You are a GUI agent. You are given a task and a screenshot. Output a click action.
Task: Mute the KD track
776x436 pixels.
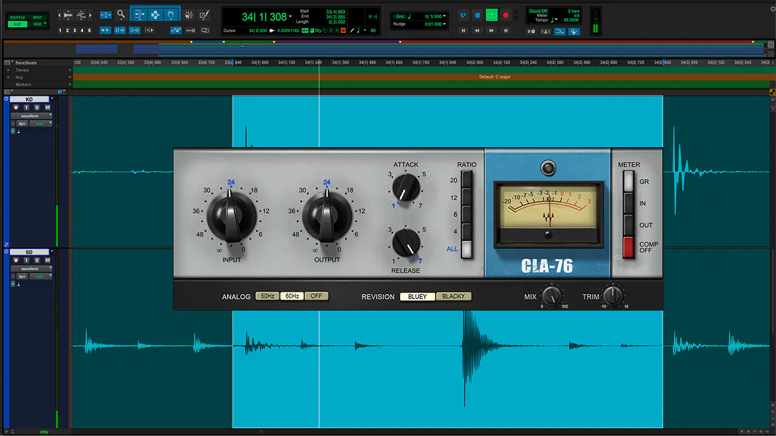point(47,107)
